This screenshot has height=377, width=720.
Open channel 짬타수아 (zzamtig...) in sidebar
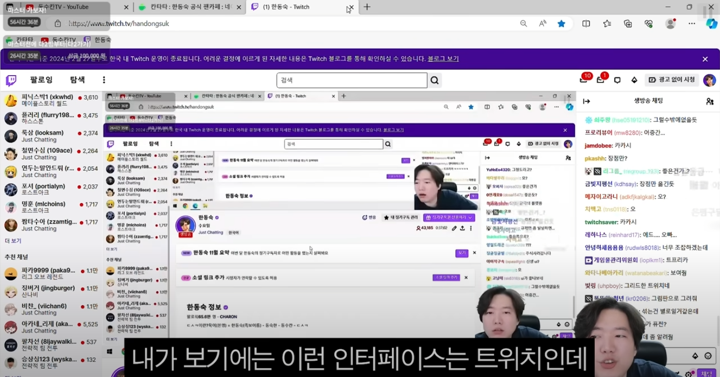pos(51,225)
